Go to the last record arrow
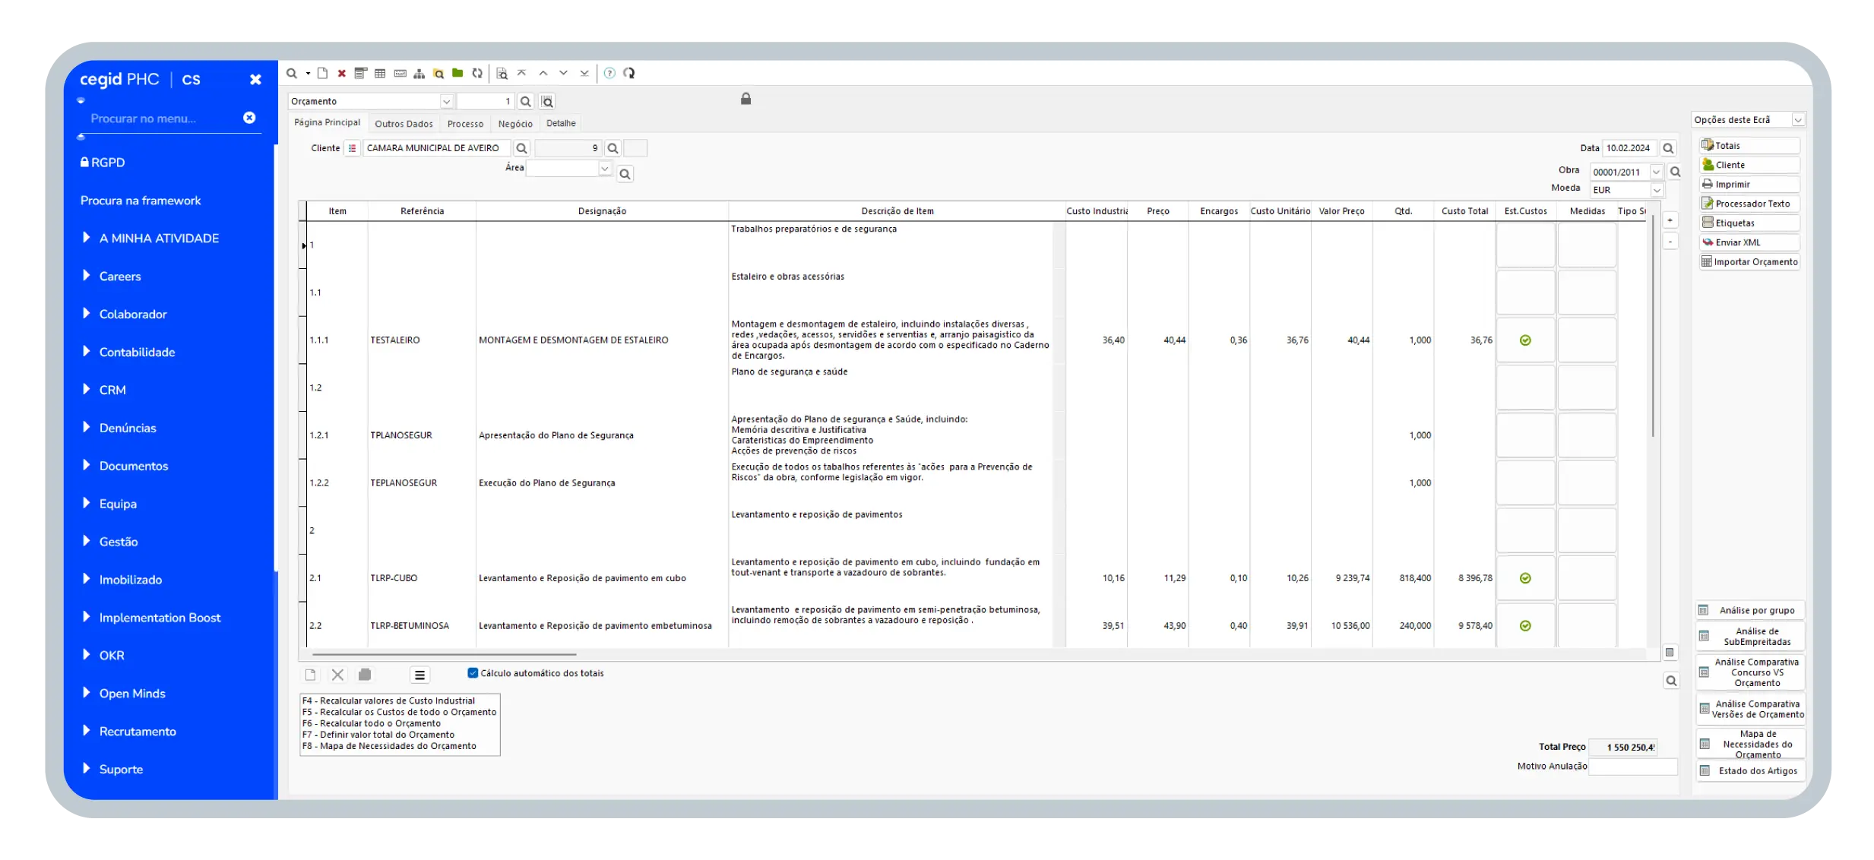Viewport: 1874px width, 860px height. click(x=584, y=73)
